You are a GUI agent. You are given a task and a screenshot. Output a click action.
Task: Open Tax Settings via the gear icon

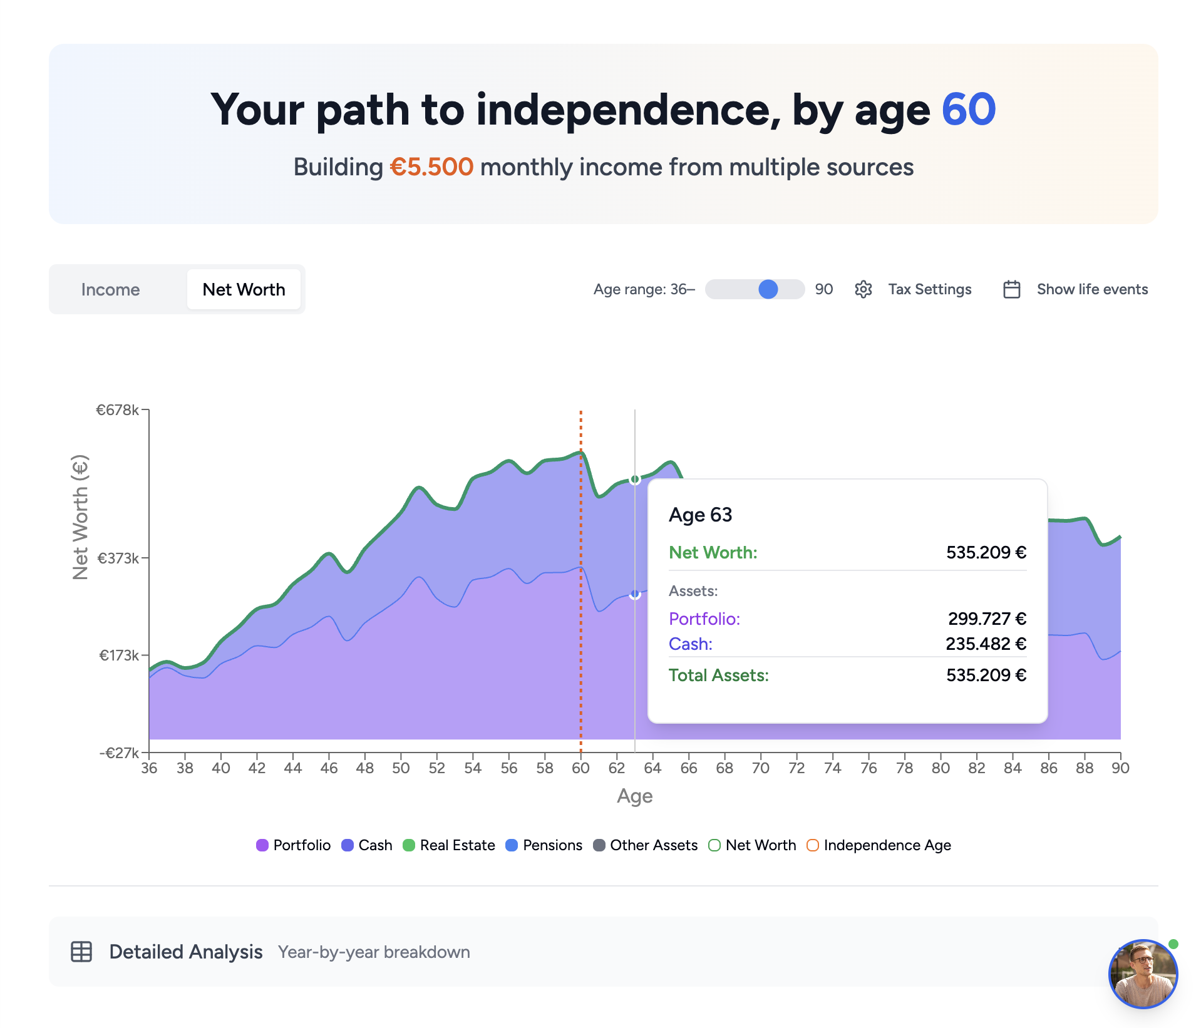863,289
